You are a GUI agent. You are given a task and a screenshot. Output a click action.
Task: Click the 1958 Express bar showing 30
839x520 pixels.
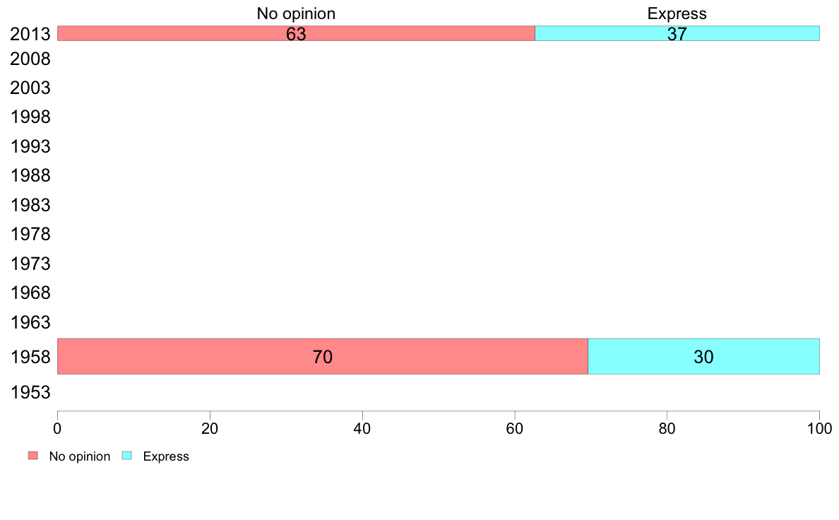[703, 356]
